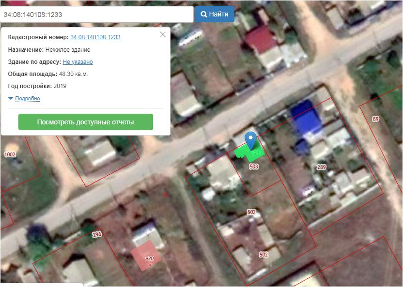Screen dimensions: 403x287
Task: Click parcel label 89 on the map
Action: point(375,119)
